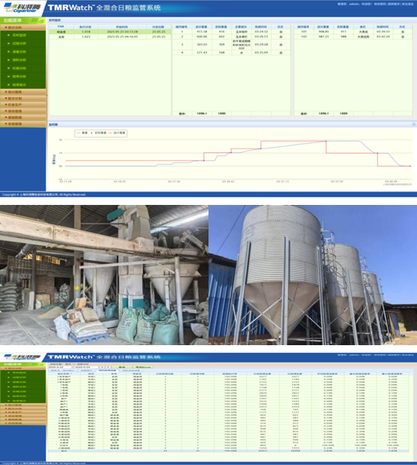Select operation row with design weight 571.43
Image resolution: width=417 pixels, height=465 pixels.
click(231, 52)
